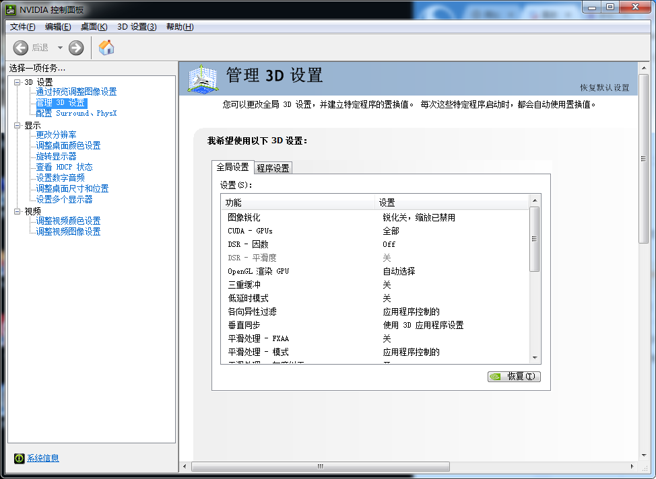Viewport: 656px width, 479px height.
Task: Select the 平滑处理 - 模式 setting row
Action: [x=375, y=353]
